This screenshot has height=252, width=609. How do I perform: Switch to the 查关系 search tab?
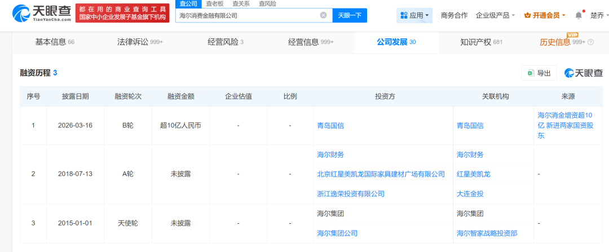click(241, 4)
